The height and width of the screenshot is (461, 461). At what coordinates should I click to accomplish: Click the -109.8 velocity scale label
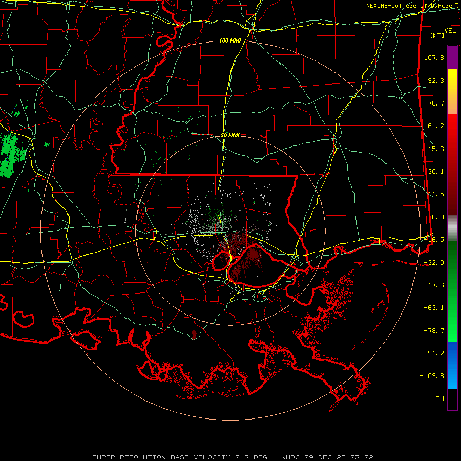tap(432, 376)
